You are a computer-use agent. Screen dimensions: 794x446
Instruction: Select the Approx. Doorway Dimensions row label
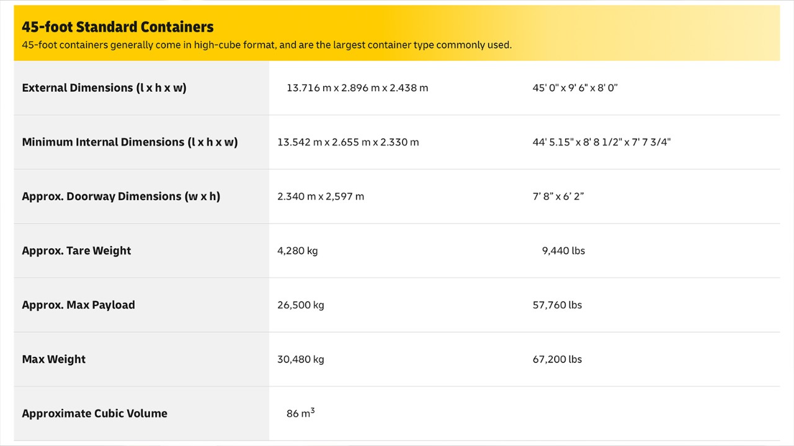tap(121, 196)
